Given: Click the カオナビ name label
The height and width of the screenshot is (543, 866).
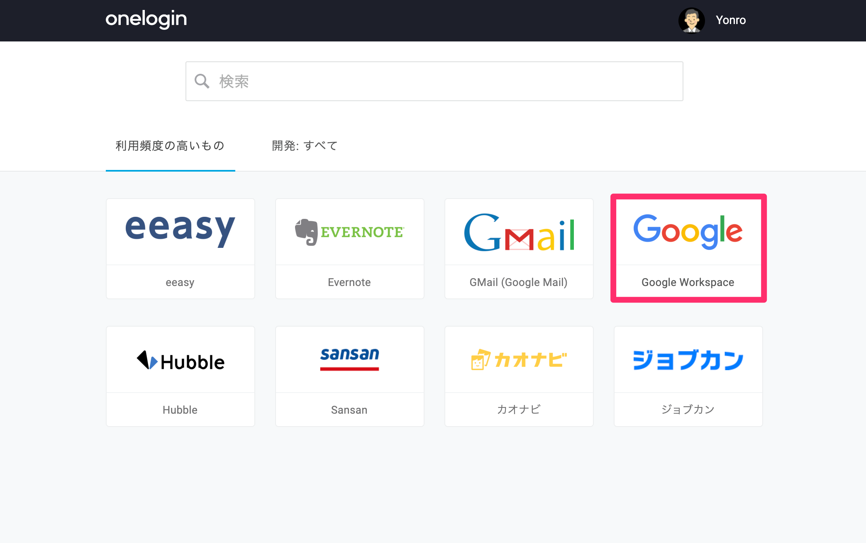Looking at the screenshot, I should 519,410.
